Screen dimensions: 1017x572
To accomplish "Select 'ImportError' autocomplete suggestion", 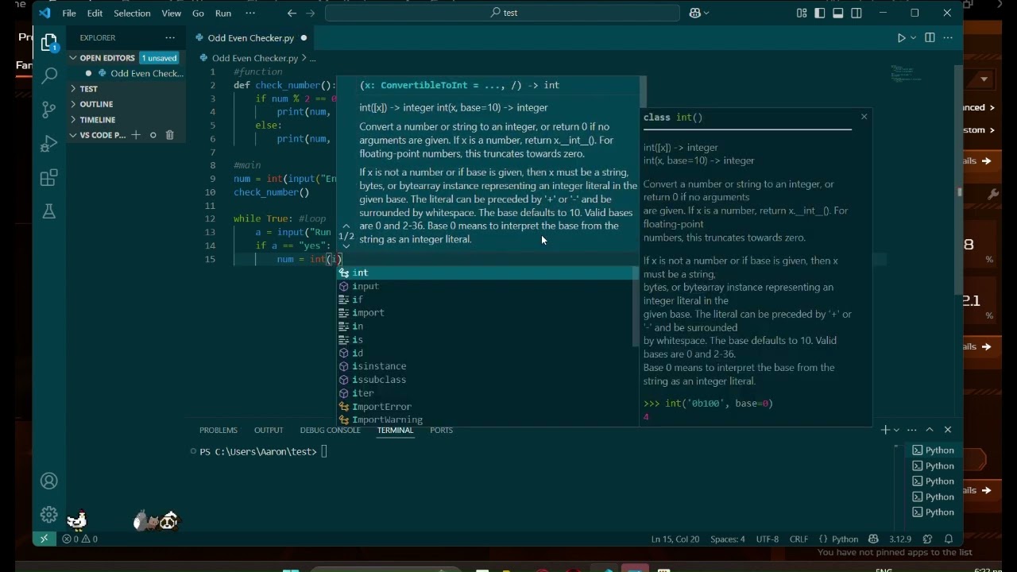I will point(487,407).
